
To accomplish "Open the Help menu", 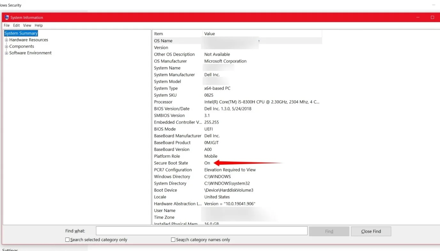I will click(x=39, y=25).
